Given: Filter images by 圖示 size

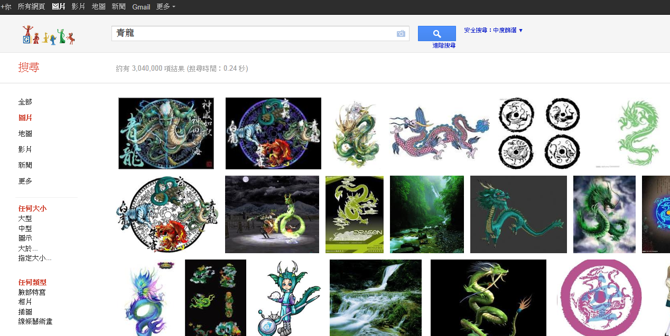Looking at the screenshot, I should point(25,238).
